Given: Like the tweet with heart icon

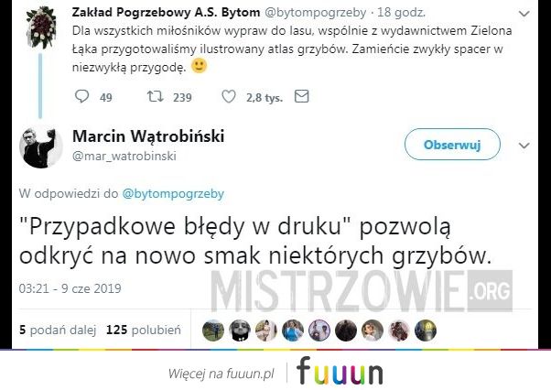Looking at the screenshot, I should point(229,96).
